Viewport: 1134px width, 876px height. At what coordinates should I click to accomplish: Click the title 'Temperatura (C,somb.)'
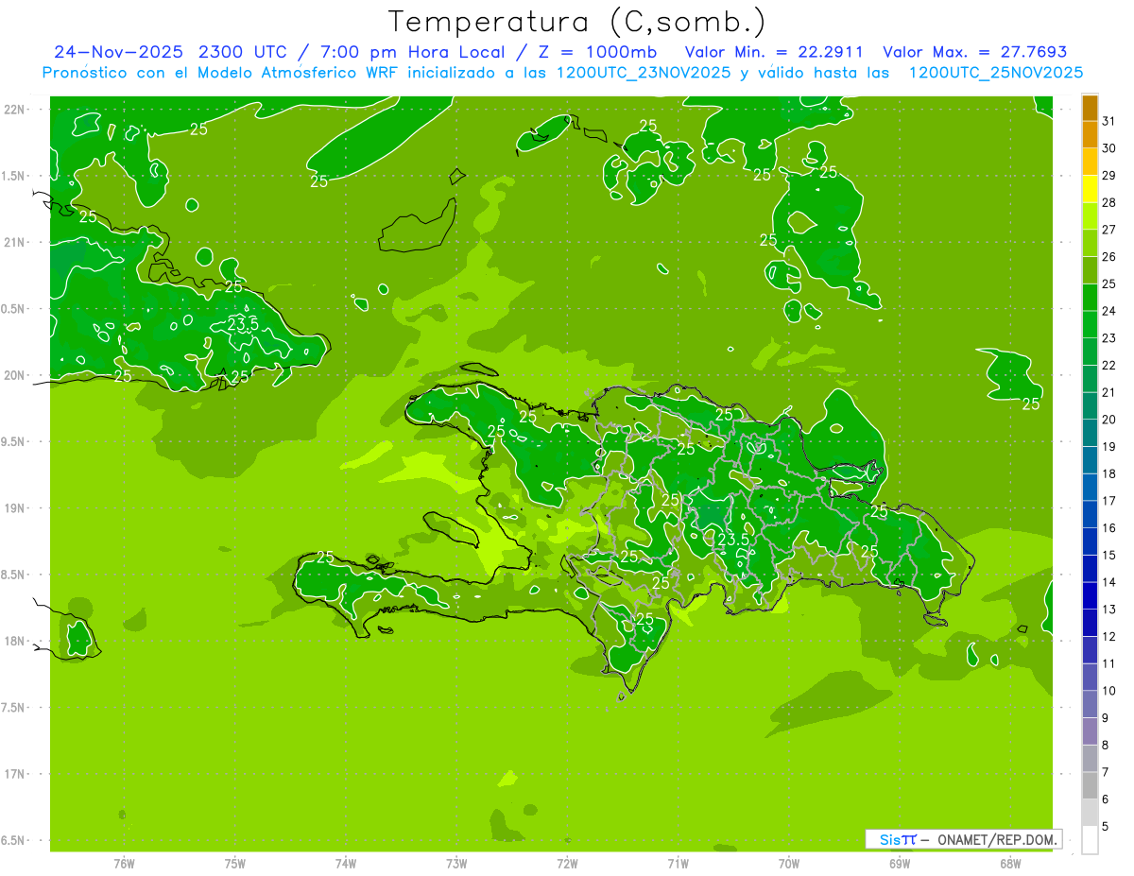[576, 22]
